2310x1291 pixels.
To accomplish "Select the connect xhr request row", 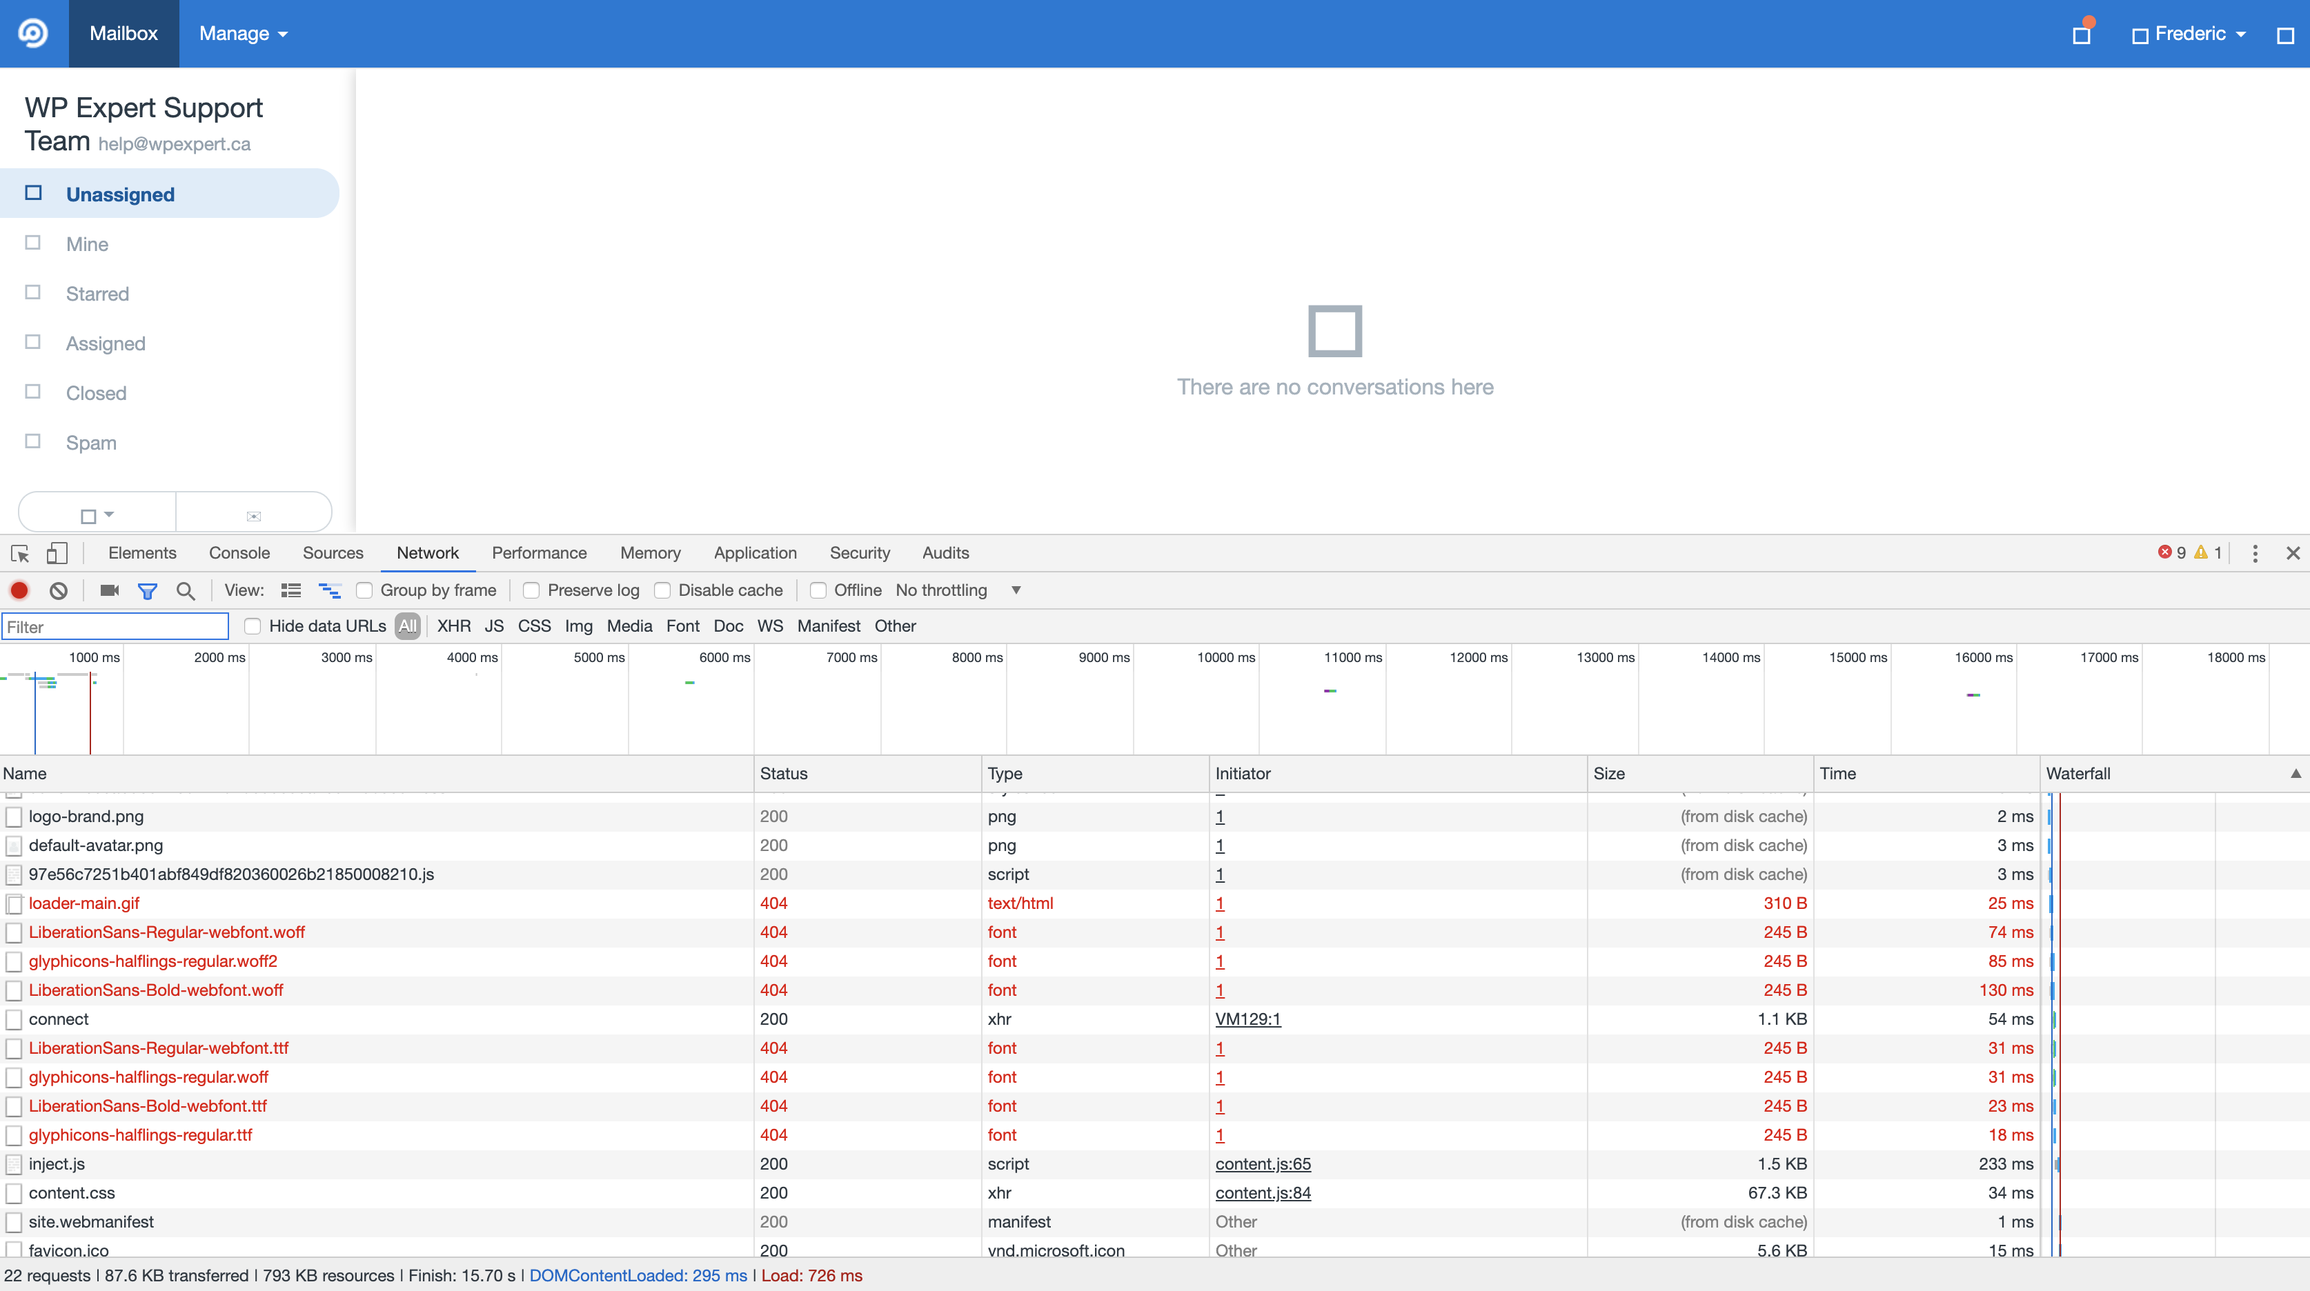I will [1020, 1019].
